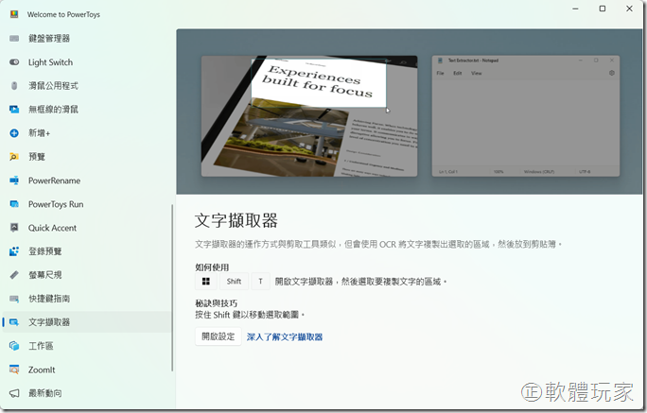Click the 開啟設定 button

(x=218, y=336)
